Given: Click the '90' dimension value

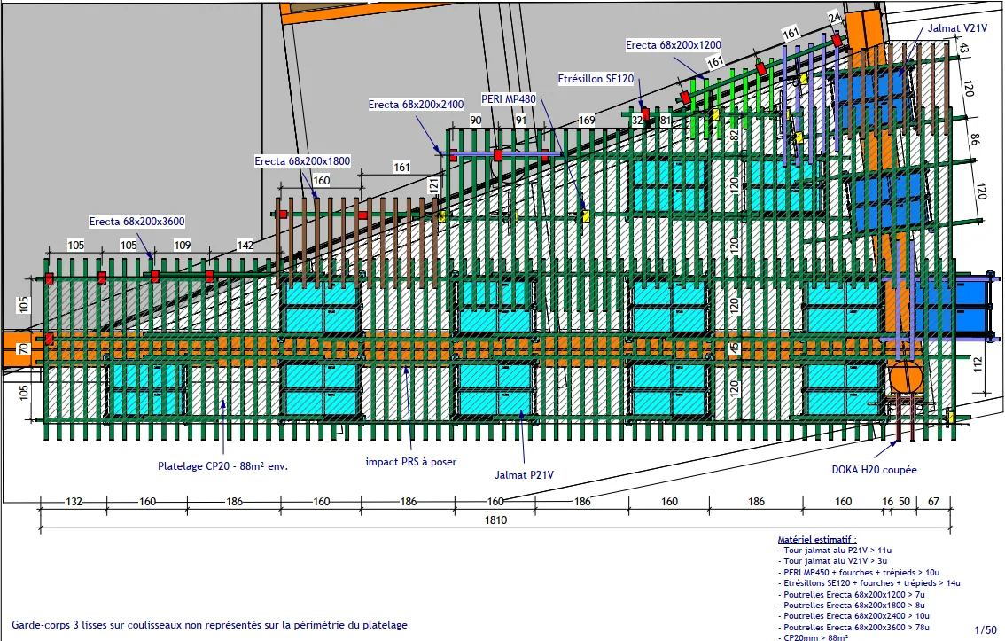Looking at the screenshot, I should point(476,120).
